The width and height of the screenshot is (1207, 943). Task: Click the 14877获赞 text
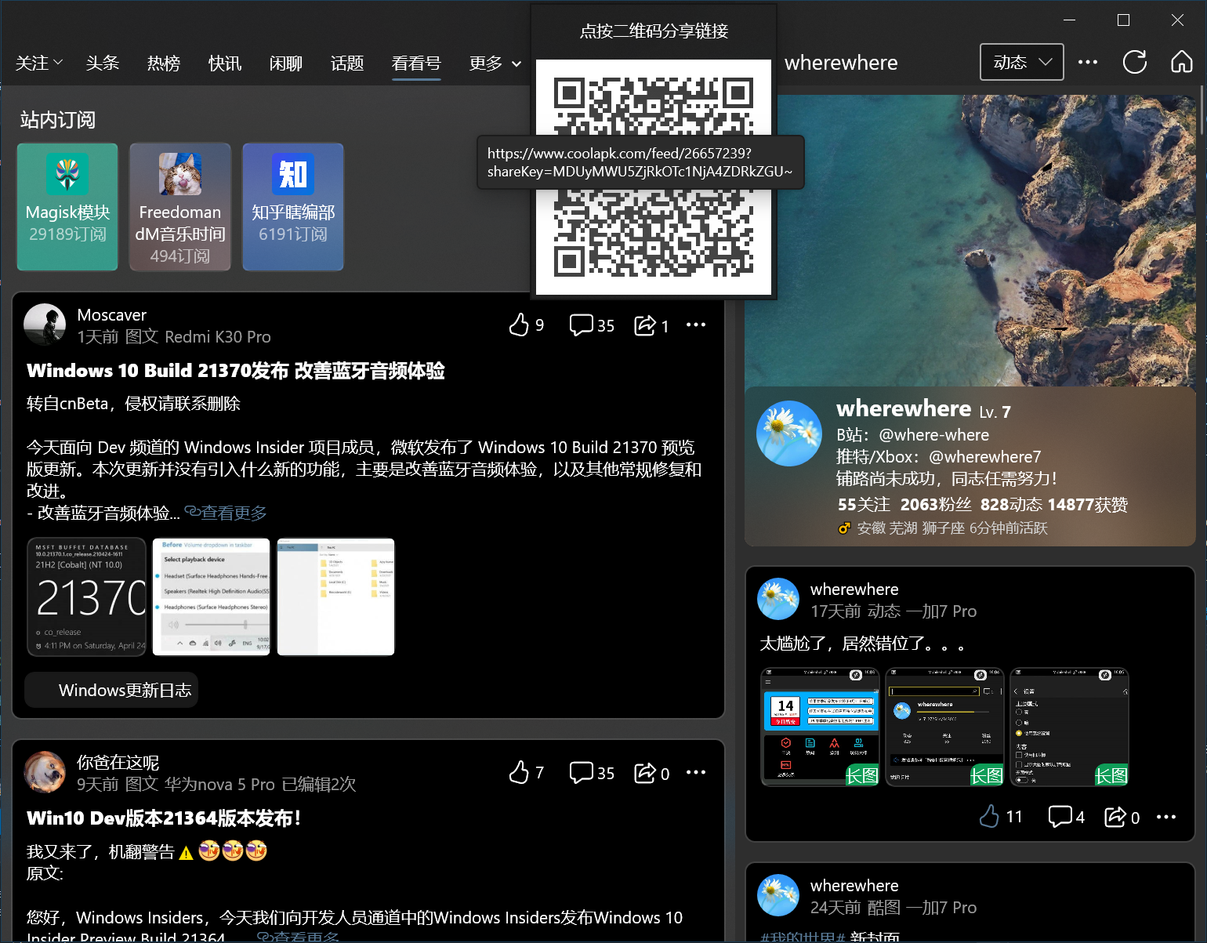[1087, 505]
